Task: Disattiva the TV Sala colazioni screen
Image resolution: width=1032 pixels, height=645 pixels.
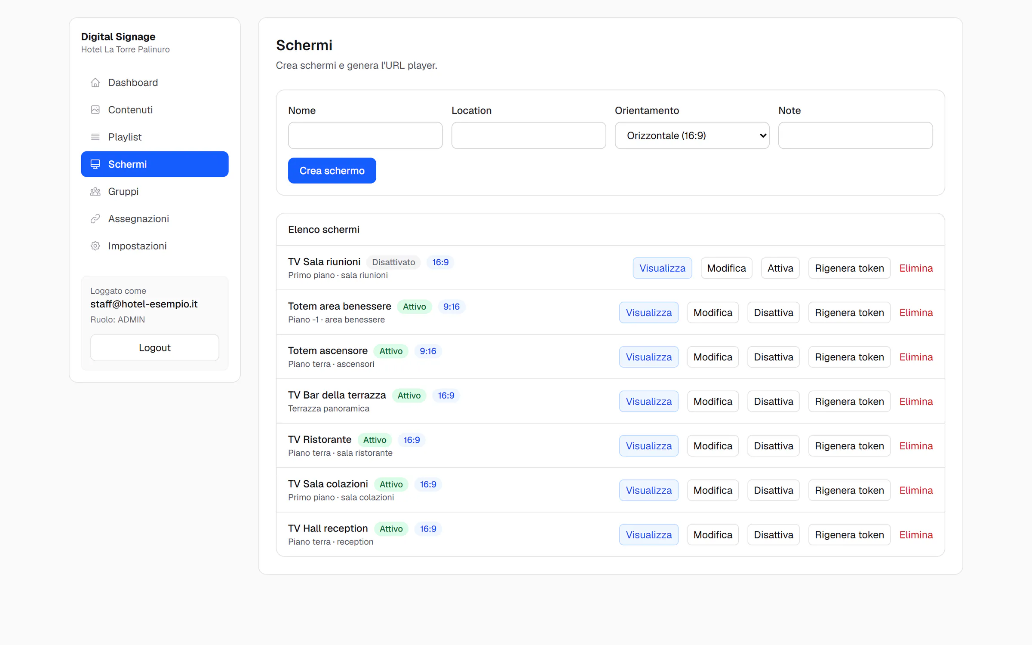Action: 773,490
